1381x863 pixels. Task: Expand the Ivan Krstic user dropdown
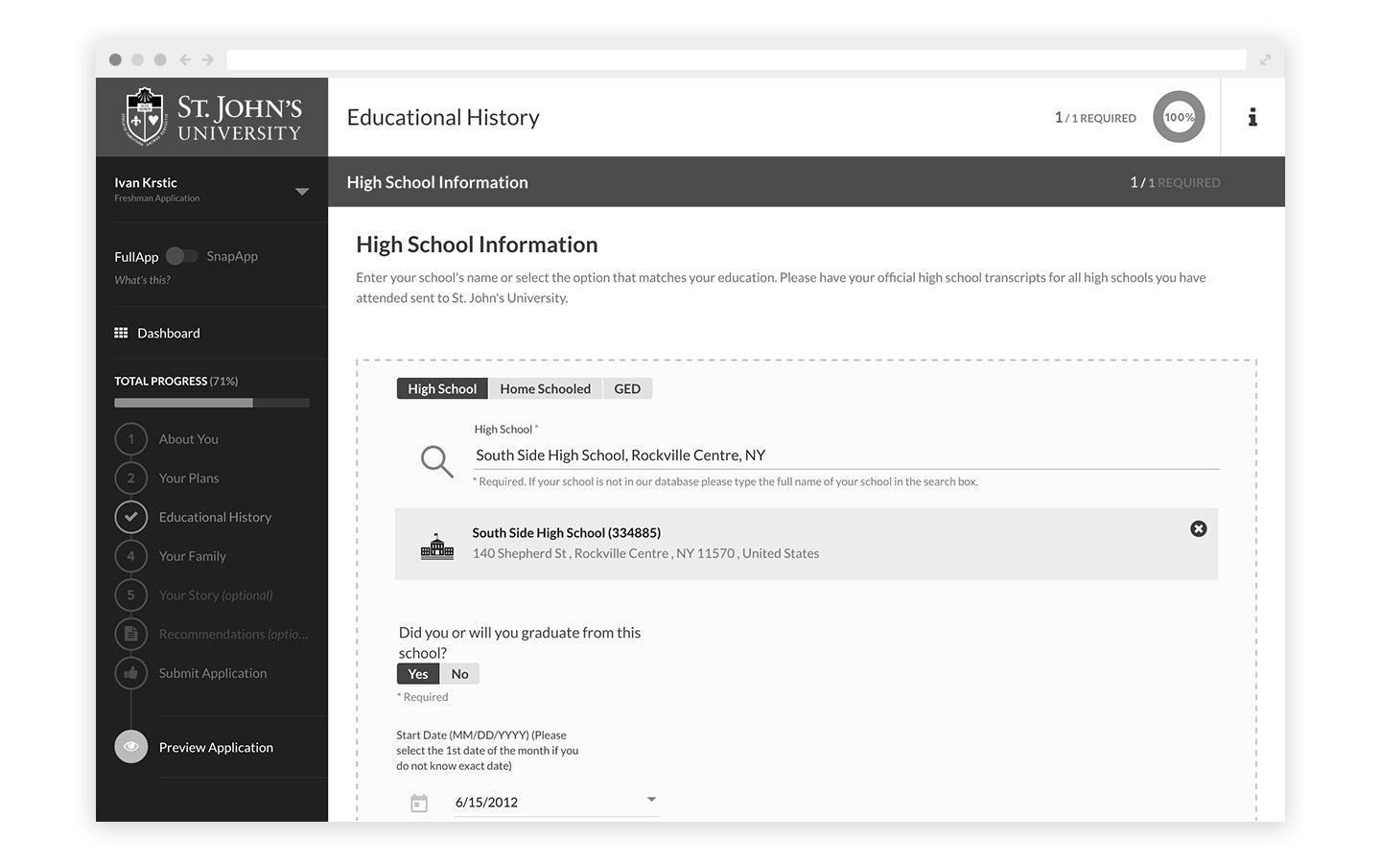click(302, 191)
